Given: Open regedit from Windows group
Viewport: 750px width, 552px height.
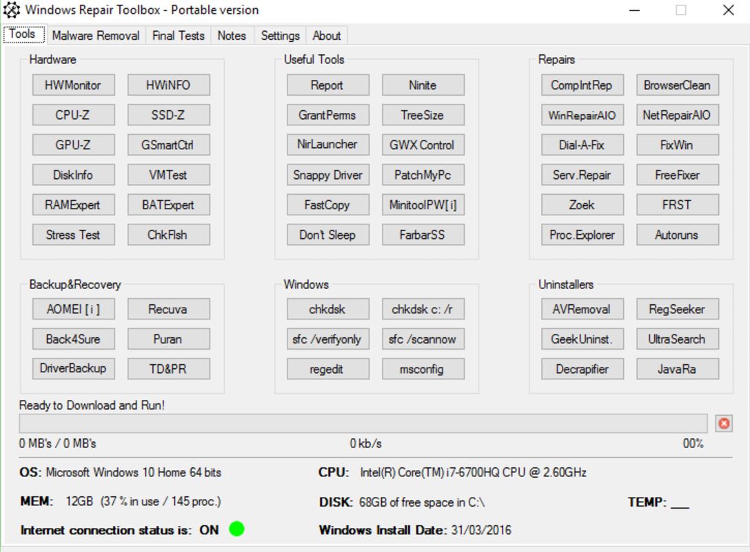Looking at the screenshot, I should pos(327,369).
